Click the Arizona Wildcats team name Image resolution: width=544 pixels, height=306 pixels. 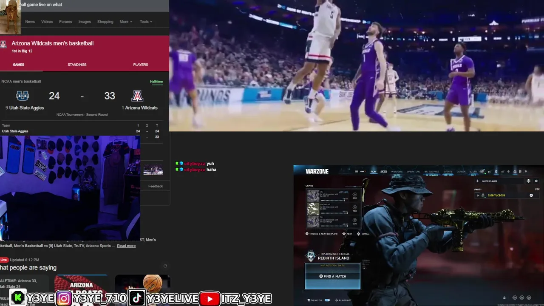pyautogui.click(x=142, y=108)
